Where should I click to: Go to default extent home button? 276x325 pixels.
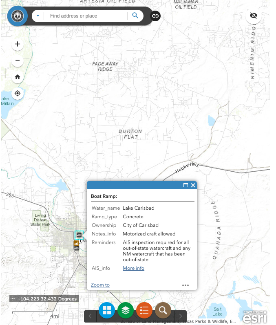coord(18,77)
